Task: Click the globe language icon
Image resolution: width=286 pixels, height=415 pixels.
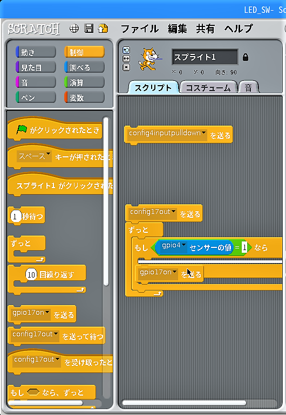Action: tap(74, 29)
